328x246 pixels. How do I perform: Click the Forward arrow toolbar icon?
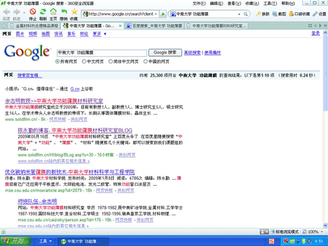coord(17,12)
